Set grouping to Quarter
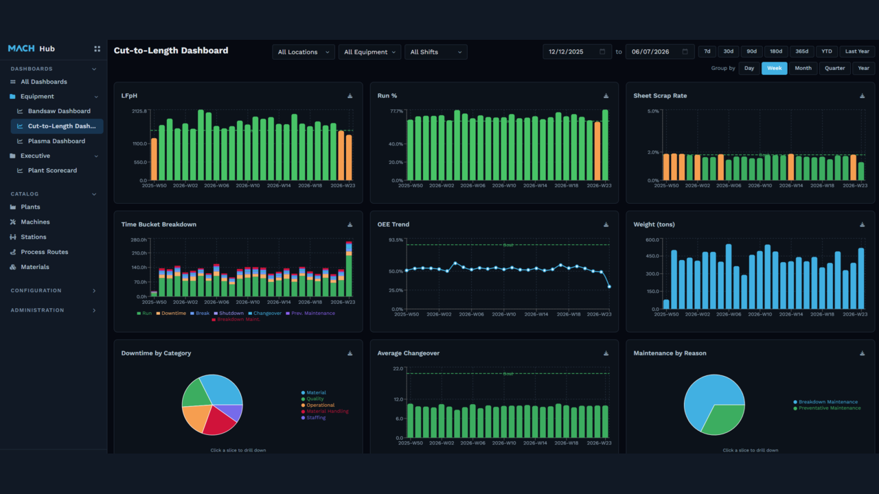 (x=834, y=68)
